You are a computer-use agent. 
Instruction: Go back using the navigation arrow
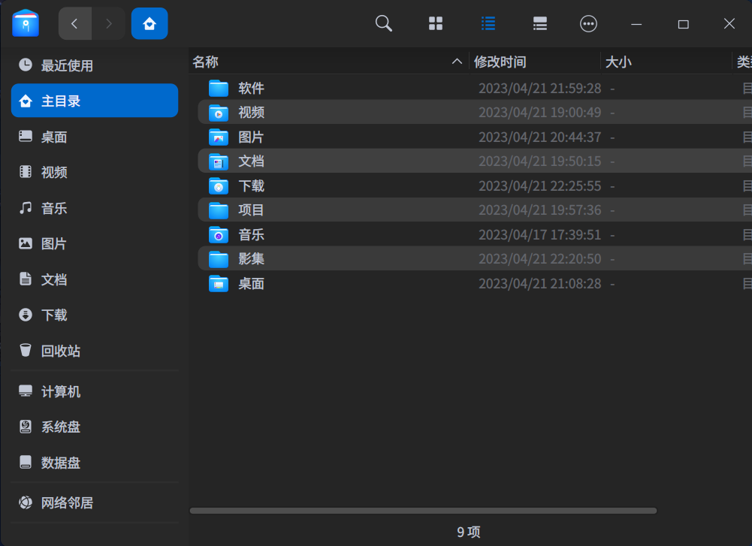(74, 23)
